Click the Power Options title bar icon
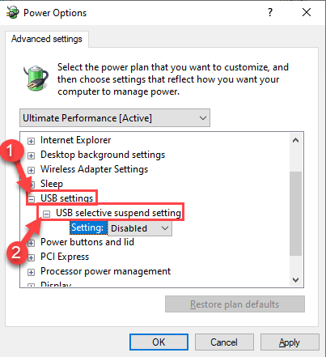 (13, 13)
